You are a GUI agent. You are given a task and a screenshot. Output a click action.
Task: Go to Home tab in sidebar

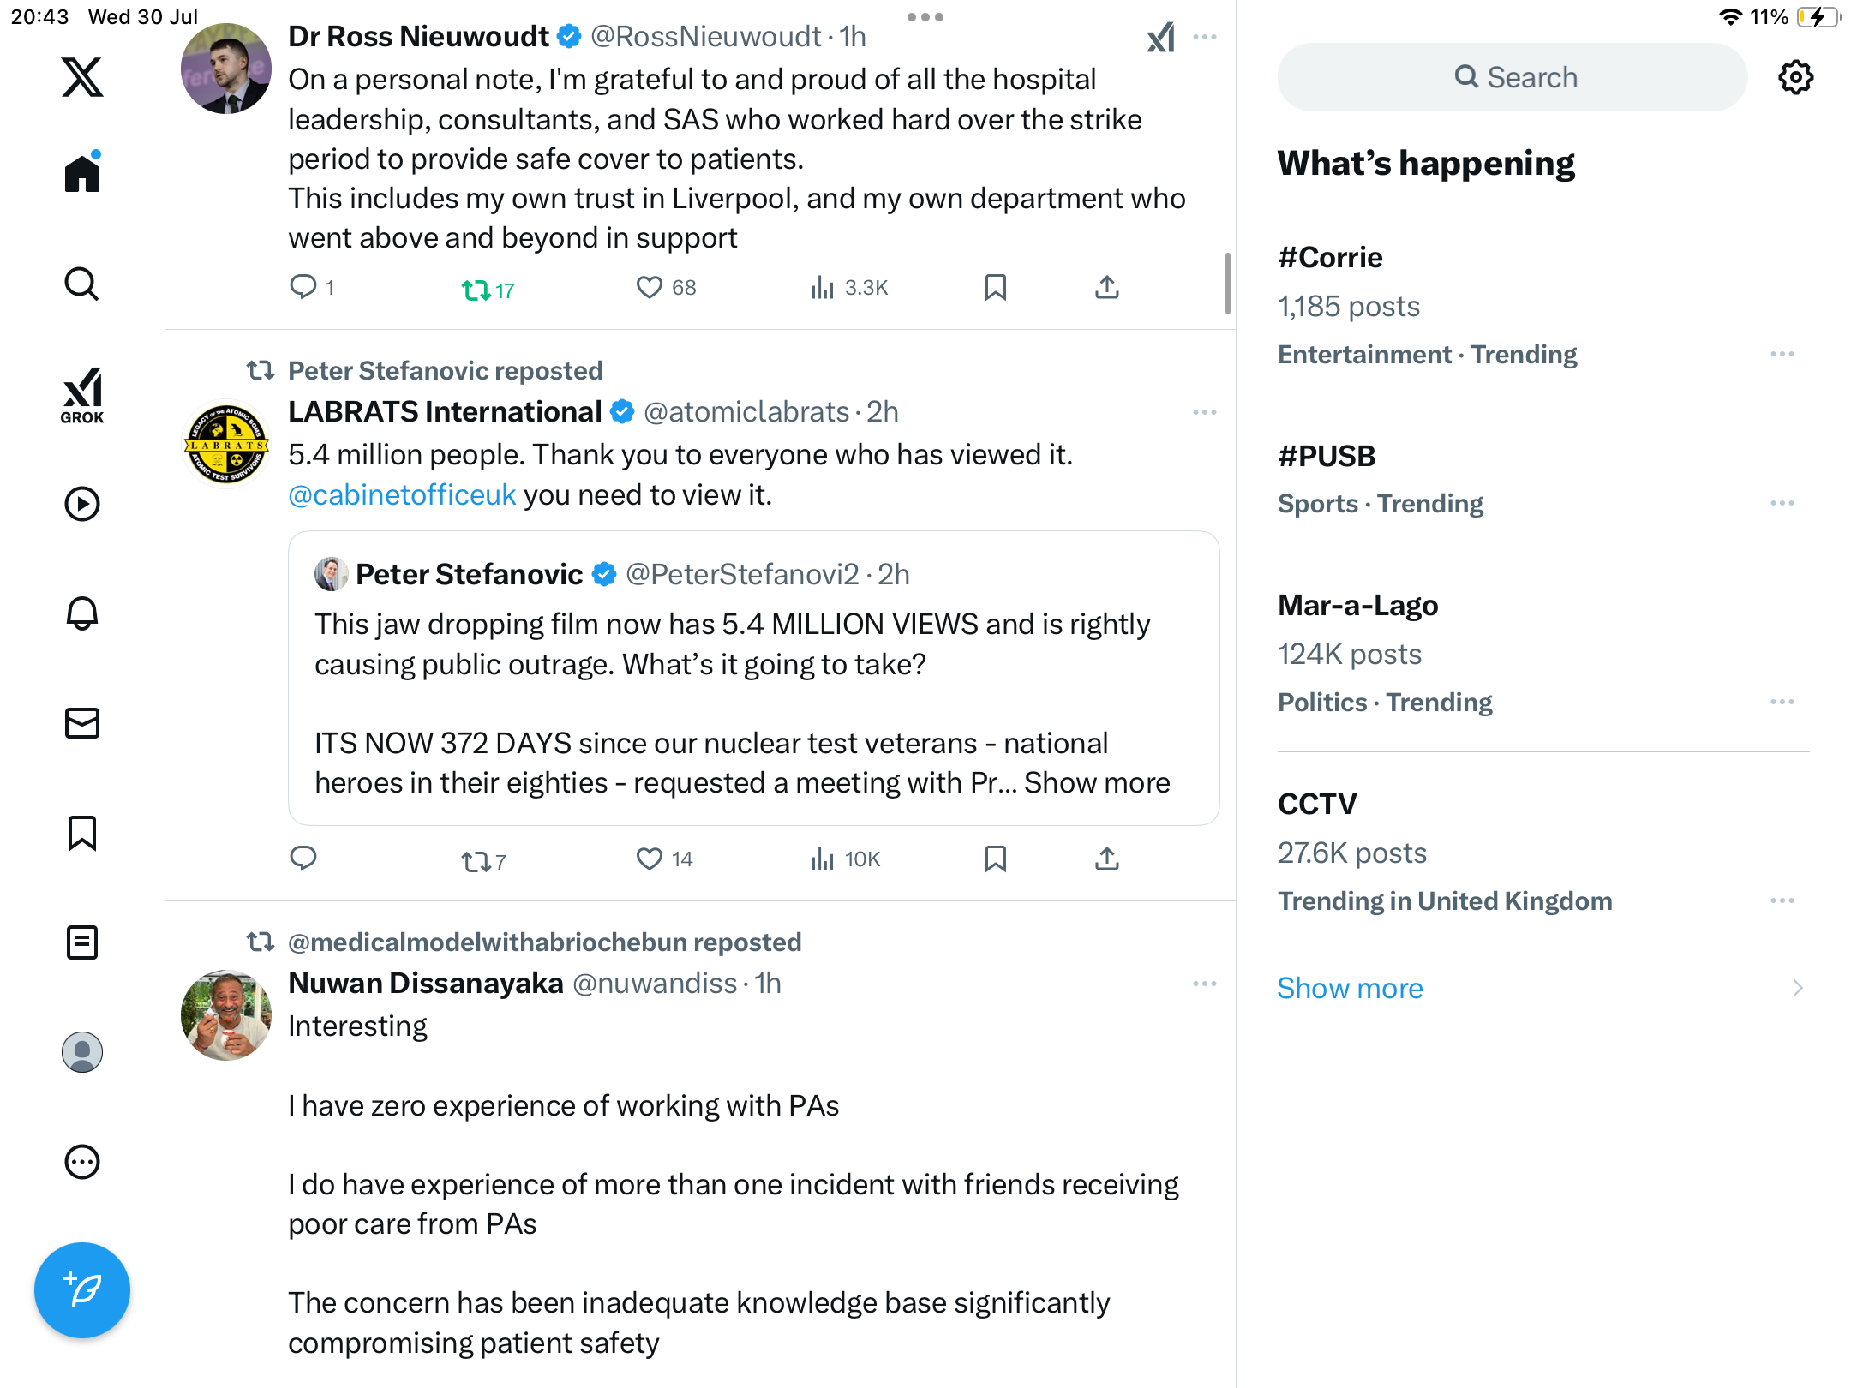(82, 171)
